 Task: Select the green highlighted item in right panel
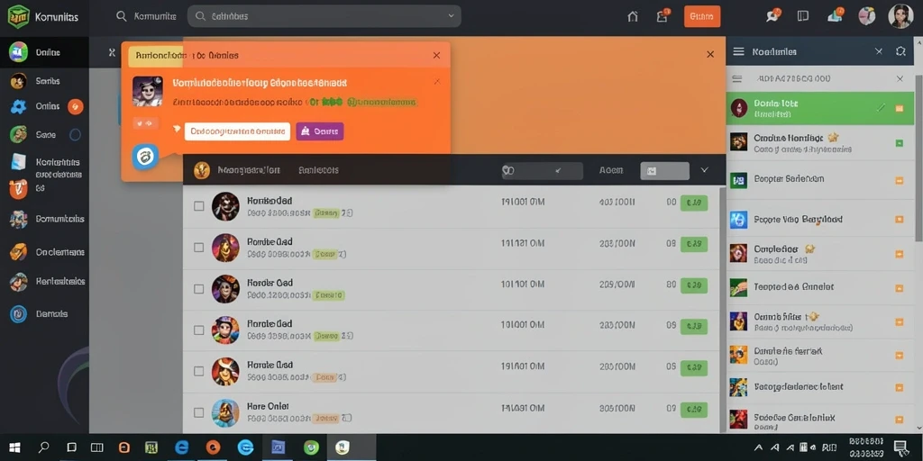coord(820,108)
